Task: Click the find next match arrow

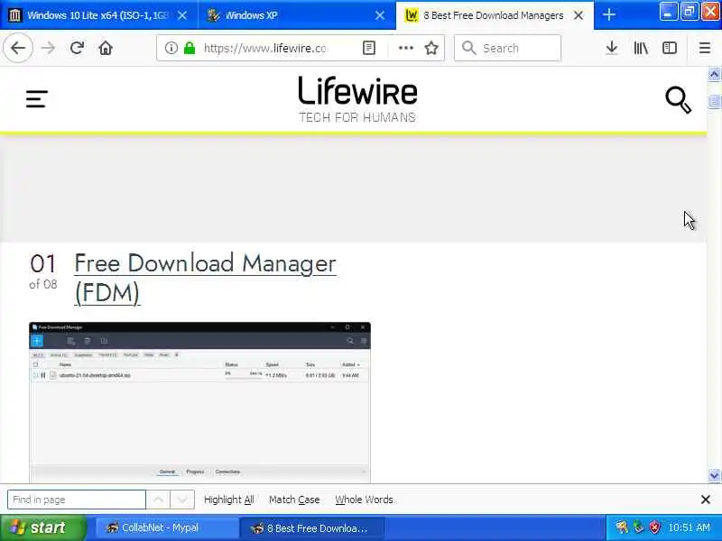Action: (x=182, y=500)
